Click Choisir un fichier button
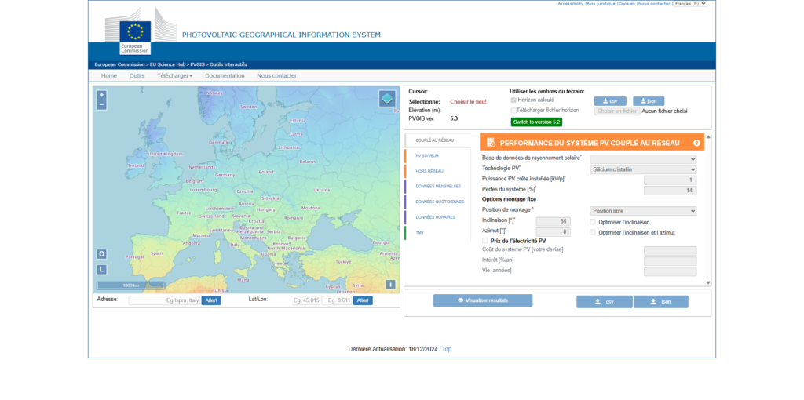Image resolution: width=804 pixels, height=400 pixels. coord(617,111)
